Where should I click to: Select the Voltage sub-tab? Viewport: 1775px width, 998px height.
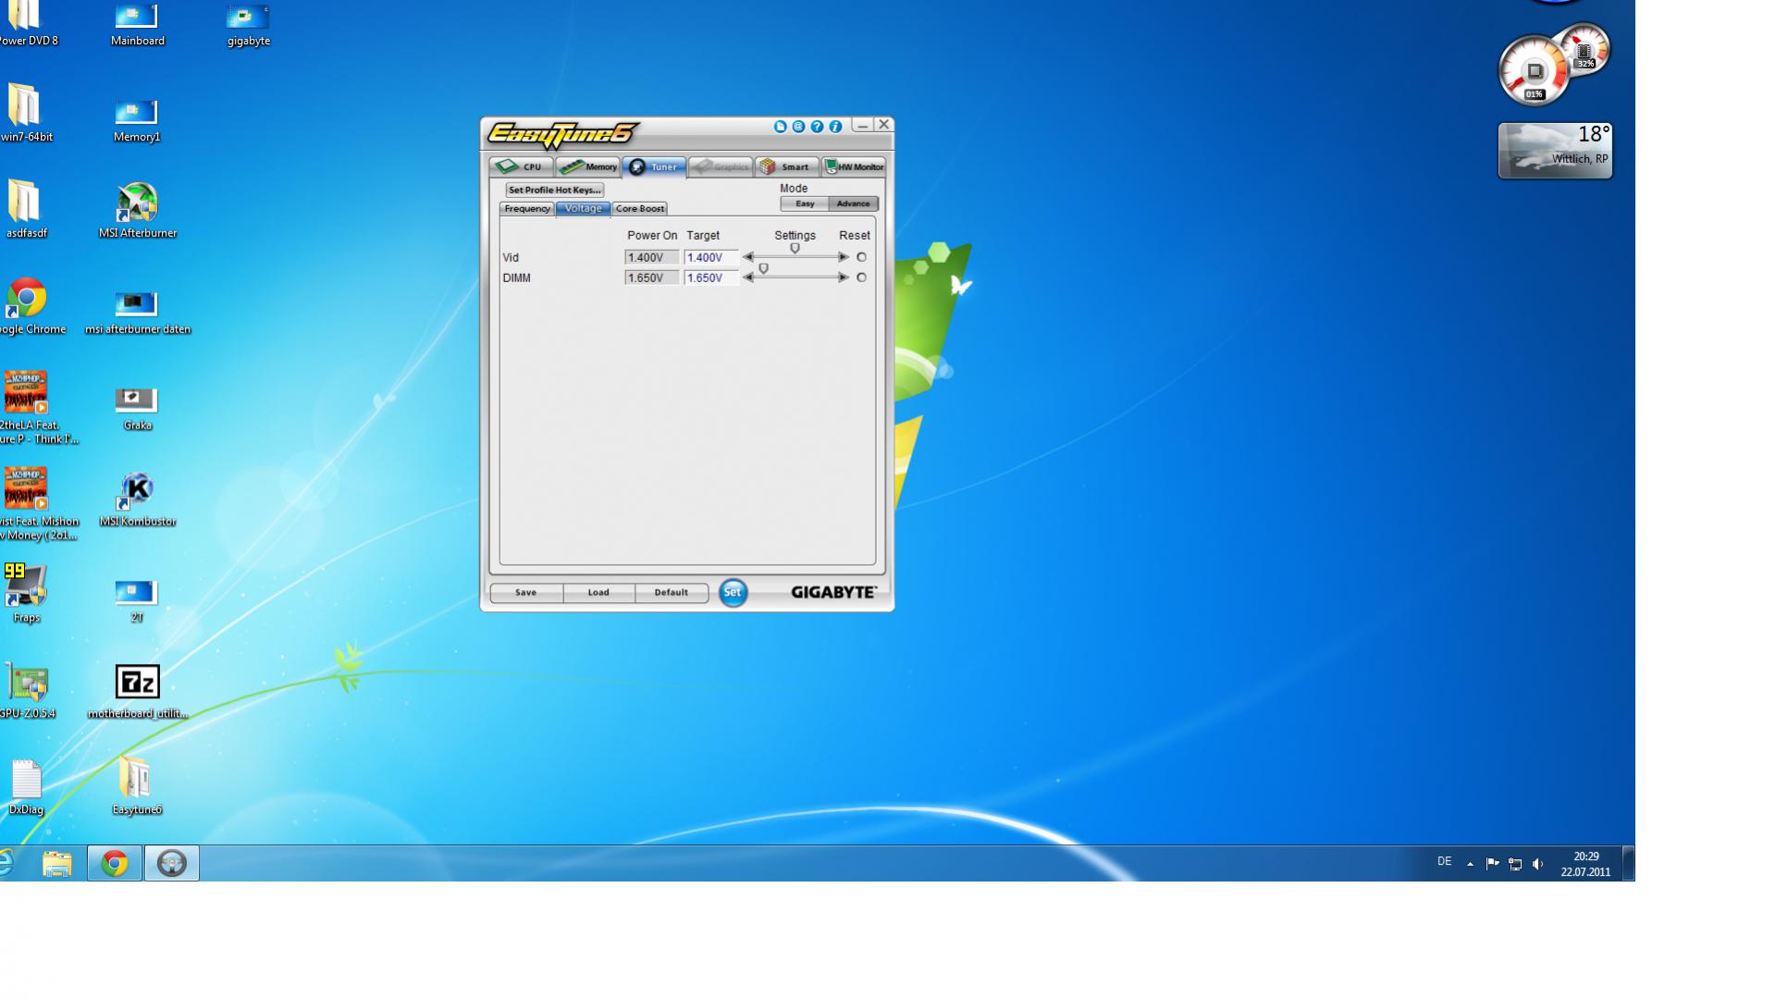(583, 209)
